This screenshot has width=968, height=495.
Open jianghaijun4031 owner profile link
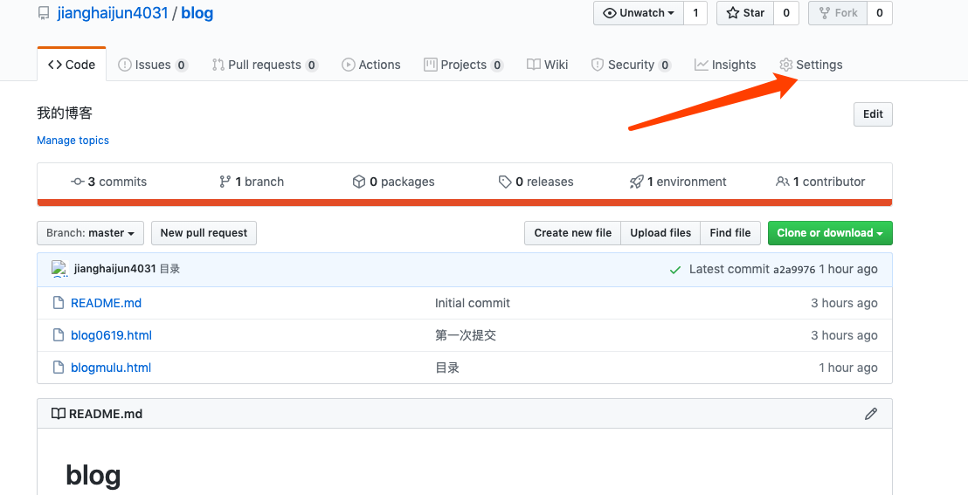point(113,13)
